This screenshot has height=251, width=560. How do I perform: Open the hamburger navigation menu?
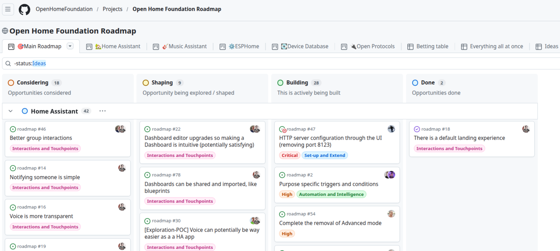(x=8, y=9)
